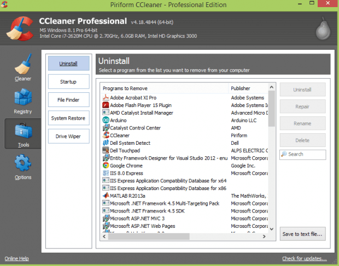Open the Startup tools tab
The image size is (339, 266).
[x=68, y=81]
